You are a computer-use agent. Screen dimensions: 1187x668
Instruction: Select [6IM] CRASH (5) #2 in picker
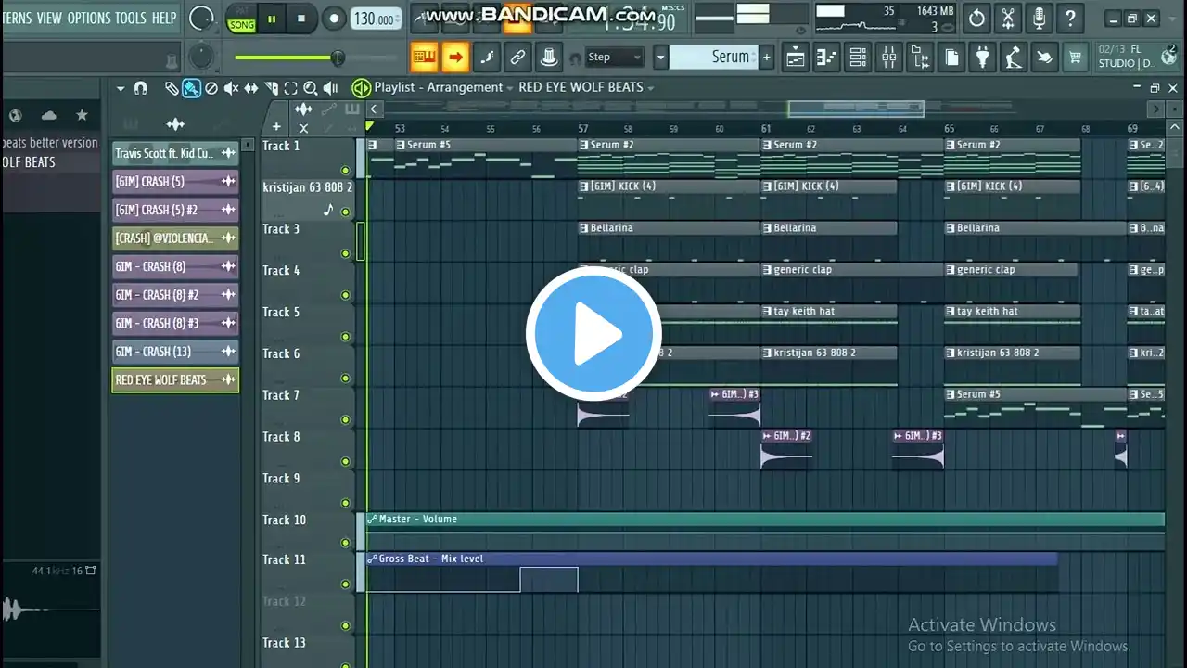pyautogui.click(x=175, y=210)
